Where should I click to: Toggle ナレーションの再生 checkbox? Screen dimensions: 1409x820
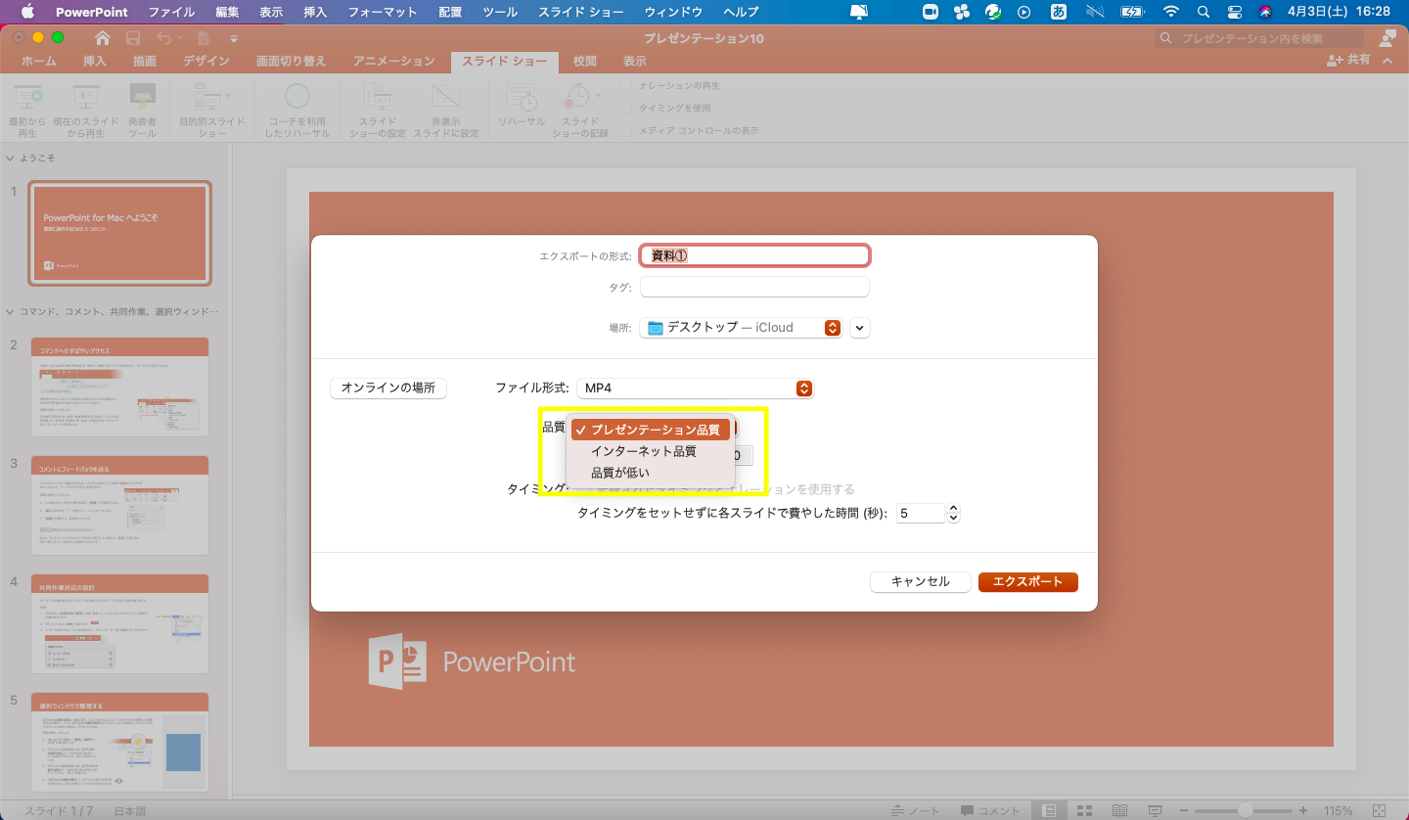(625, 86)
